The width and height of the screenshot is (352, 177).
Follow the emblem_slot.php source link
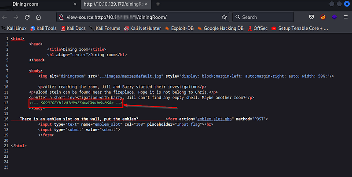(x=214, y=119)
